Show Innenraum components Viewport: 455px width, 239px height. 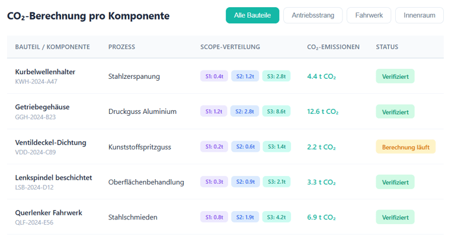(x=419, y=15)
